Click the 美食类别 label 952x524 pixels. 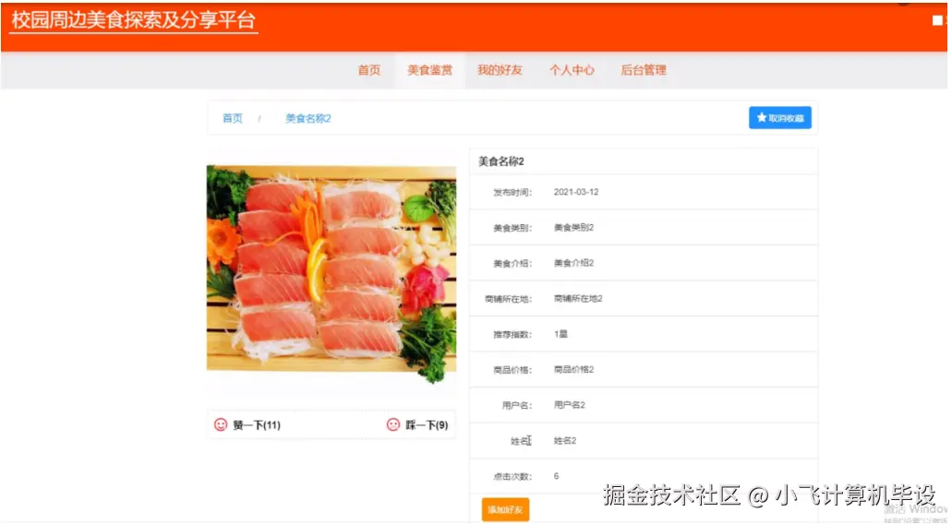[512, 228]
